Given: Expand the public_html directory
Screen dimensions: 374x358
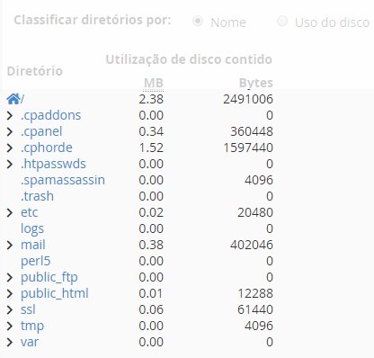Looking at the screenshot, I should point(10,293).
